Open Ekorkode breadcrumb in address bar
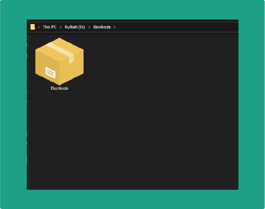The height and width of the screenshot is (209, 265). point(102,27)
